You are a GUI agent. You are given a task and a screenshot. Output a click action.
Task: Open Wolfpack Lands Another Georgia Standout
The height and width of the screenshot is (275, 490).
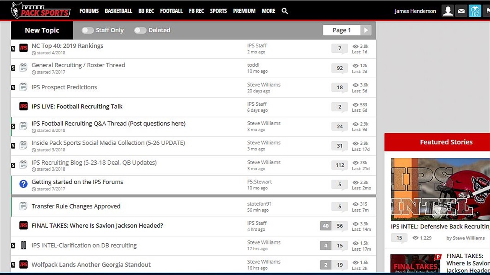[91, 264]
